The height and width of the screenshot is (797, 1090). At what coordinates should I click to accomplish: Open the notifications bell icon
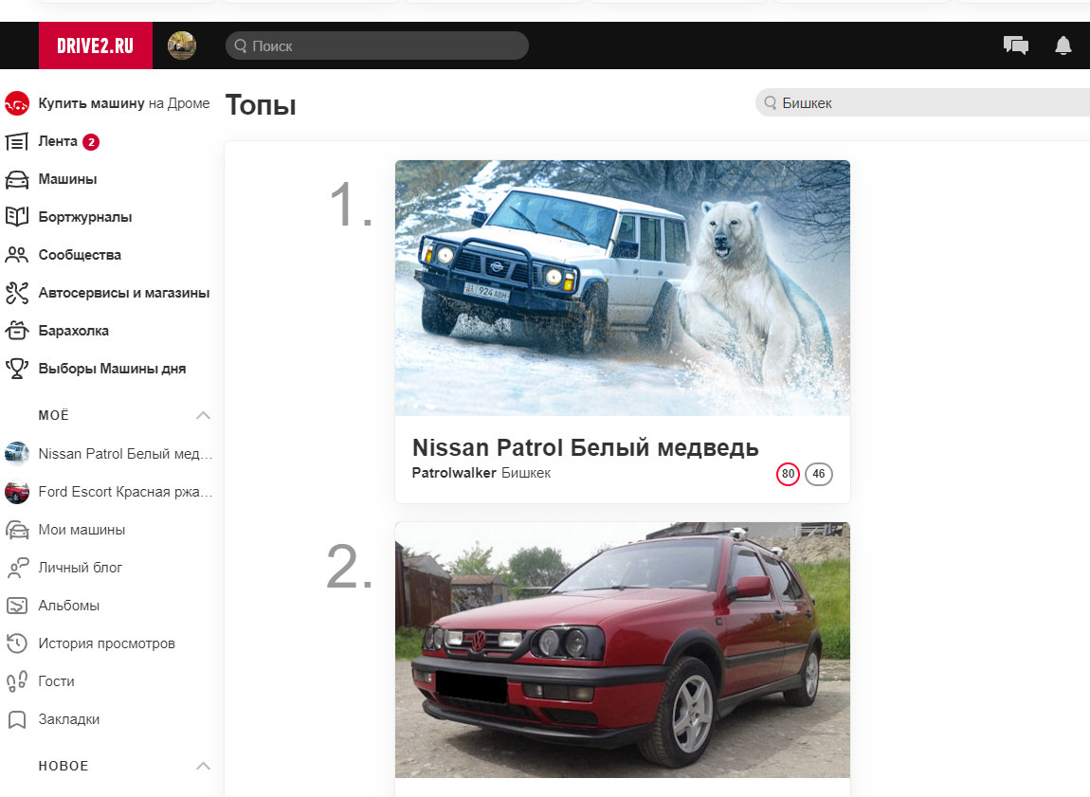(1063, 45)
